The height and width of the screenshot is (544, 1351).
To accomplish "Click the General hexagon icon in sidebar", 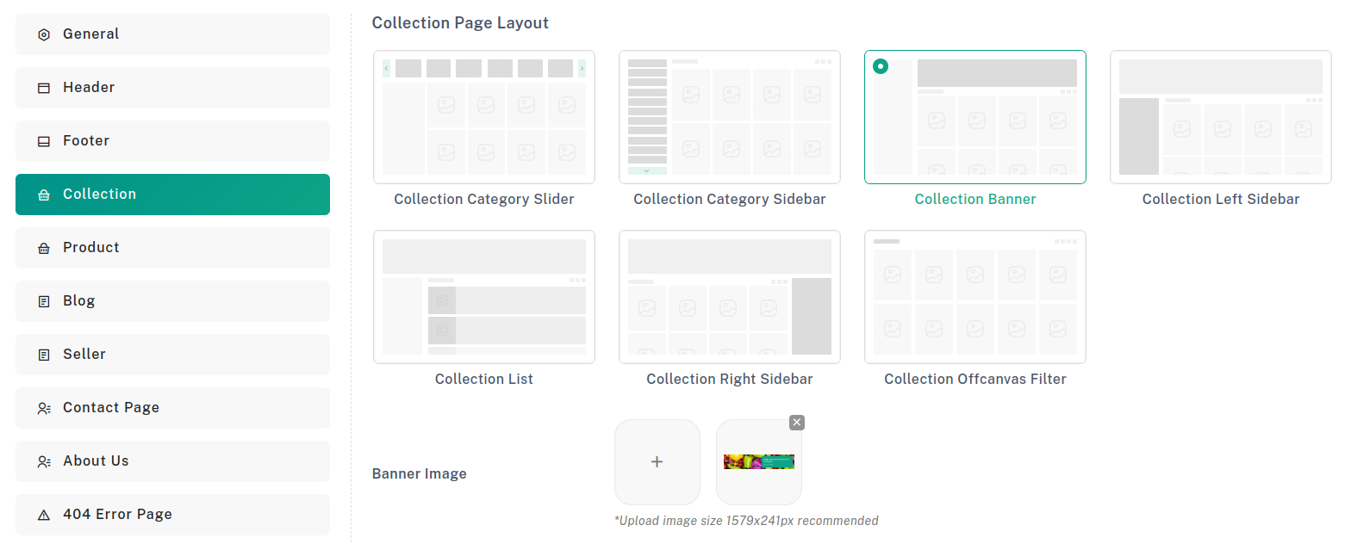I will (x=44, y=34).
